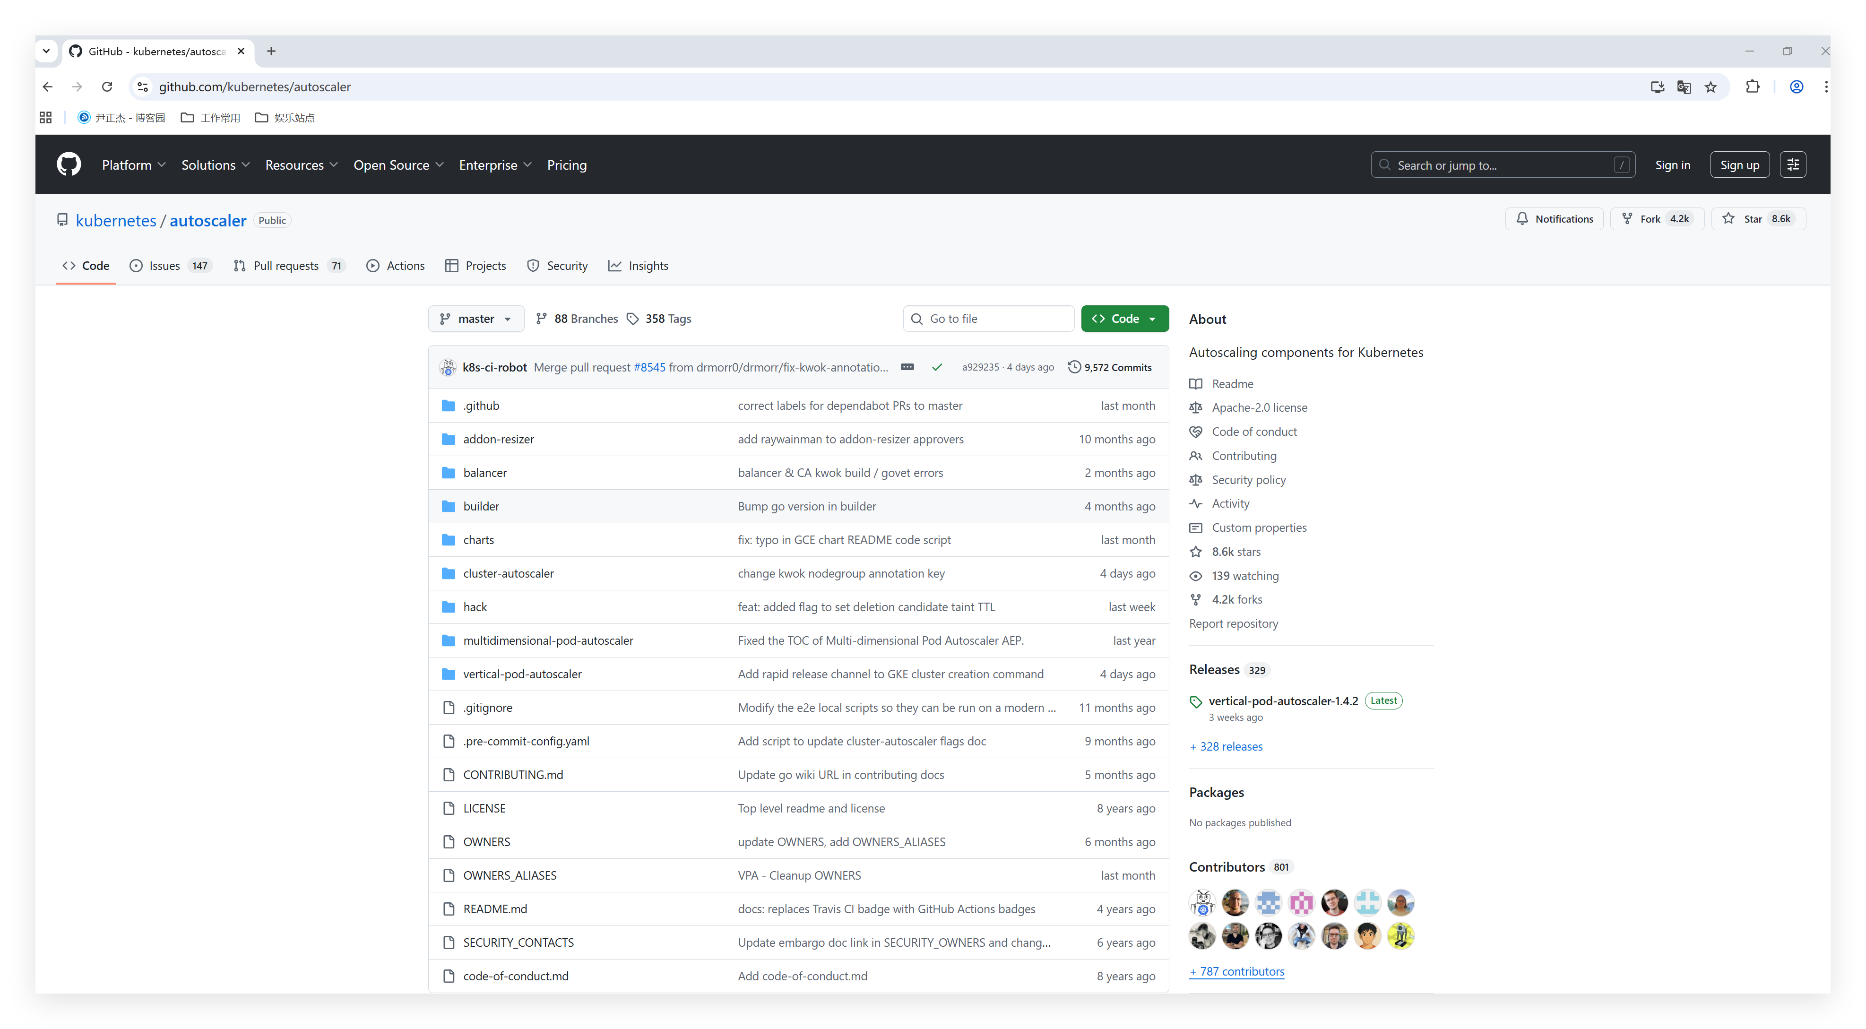Open the cluster-autoscaler folder
Viewport: 1866px width, 1029px height.
508,573
